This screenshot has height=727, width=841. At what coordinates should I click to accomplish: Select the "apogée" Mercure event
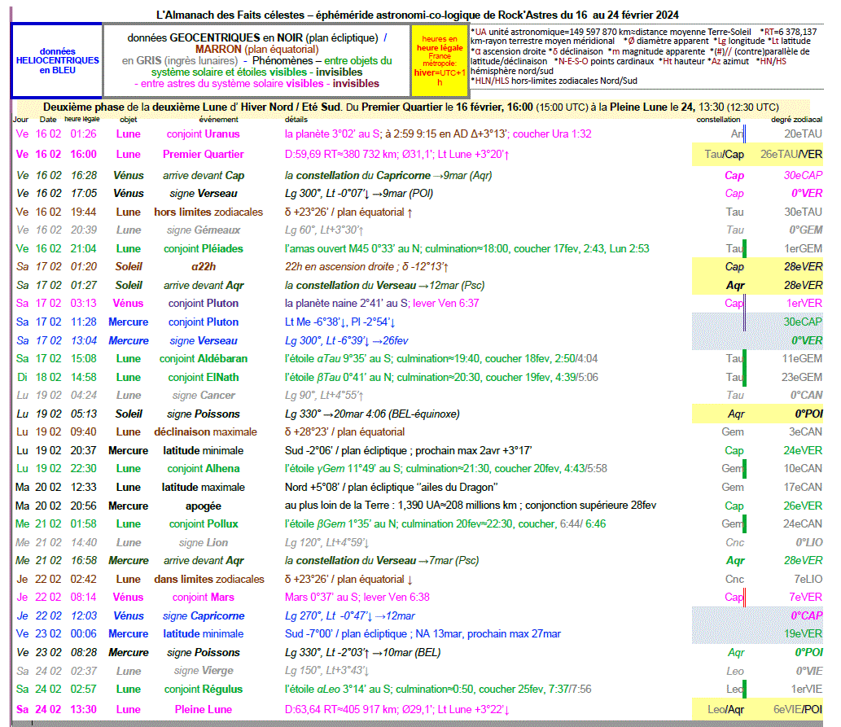(204, 506)
